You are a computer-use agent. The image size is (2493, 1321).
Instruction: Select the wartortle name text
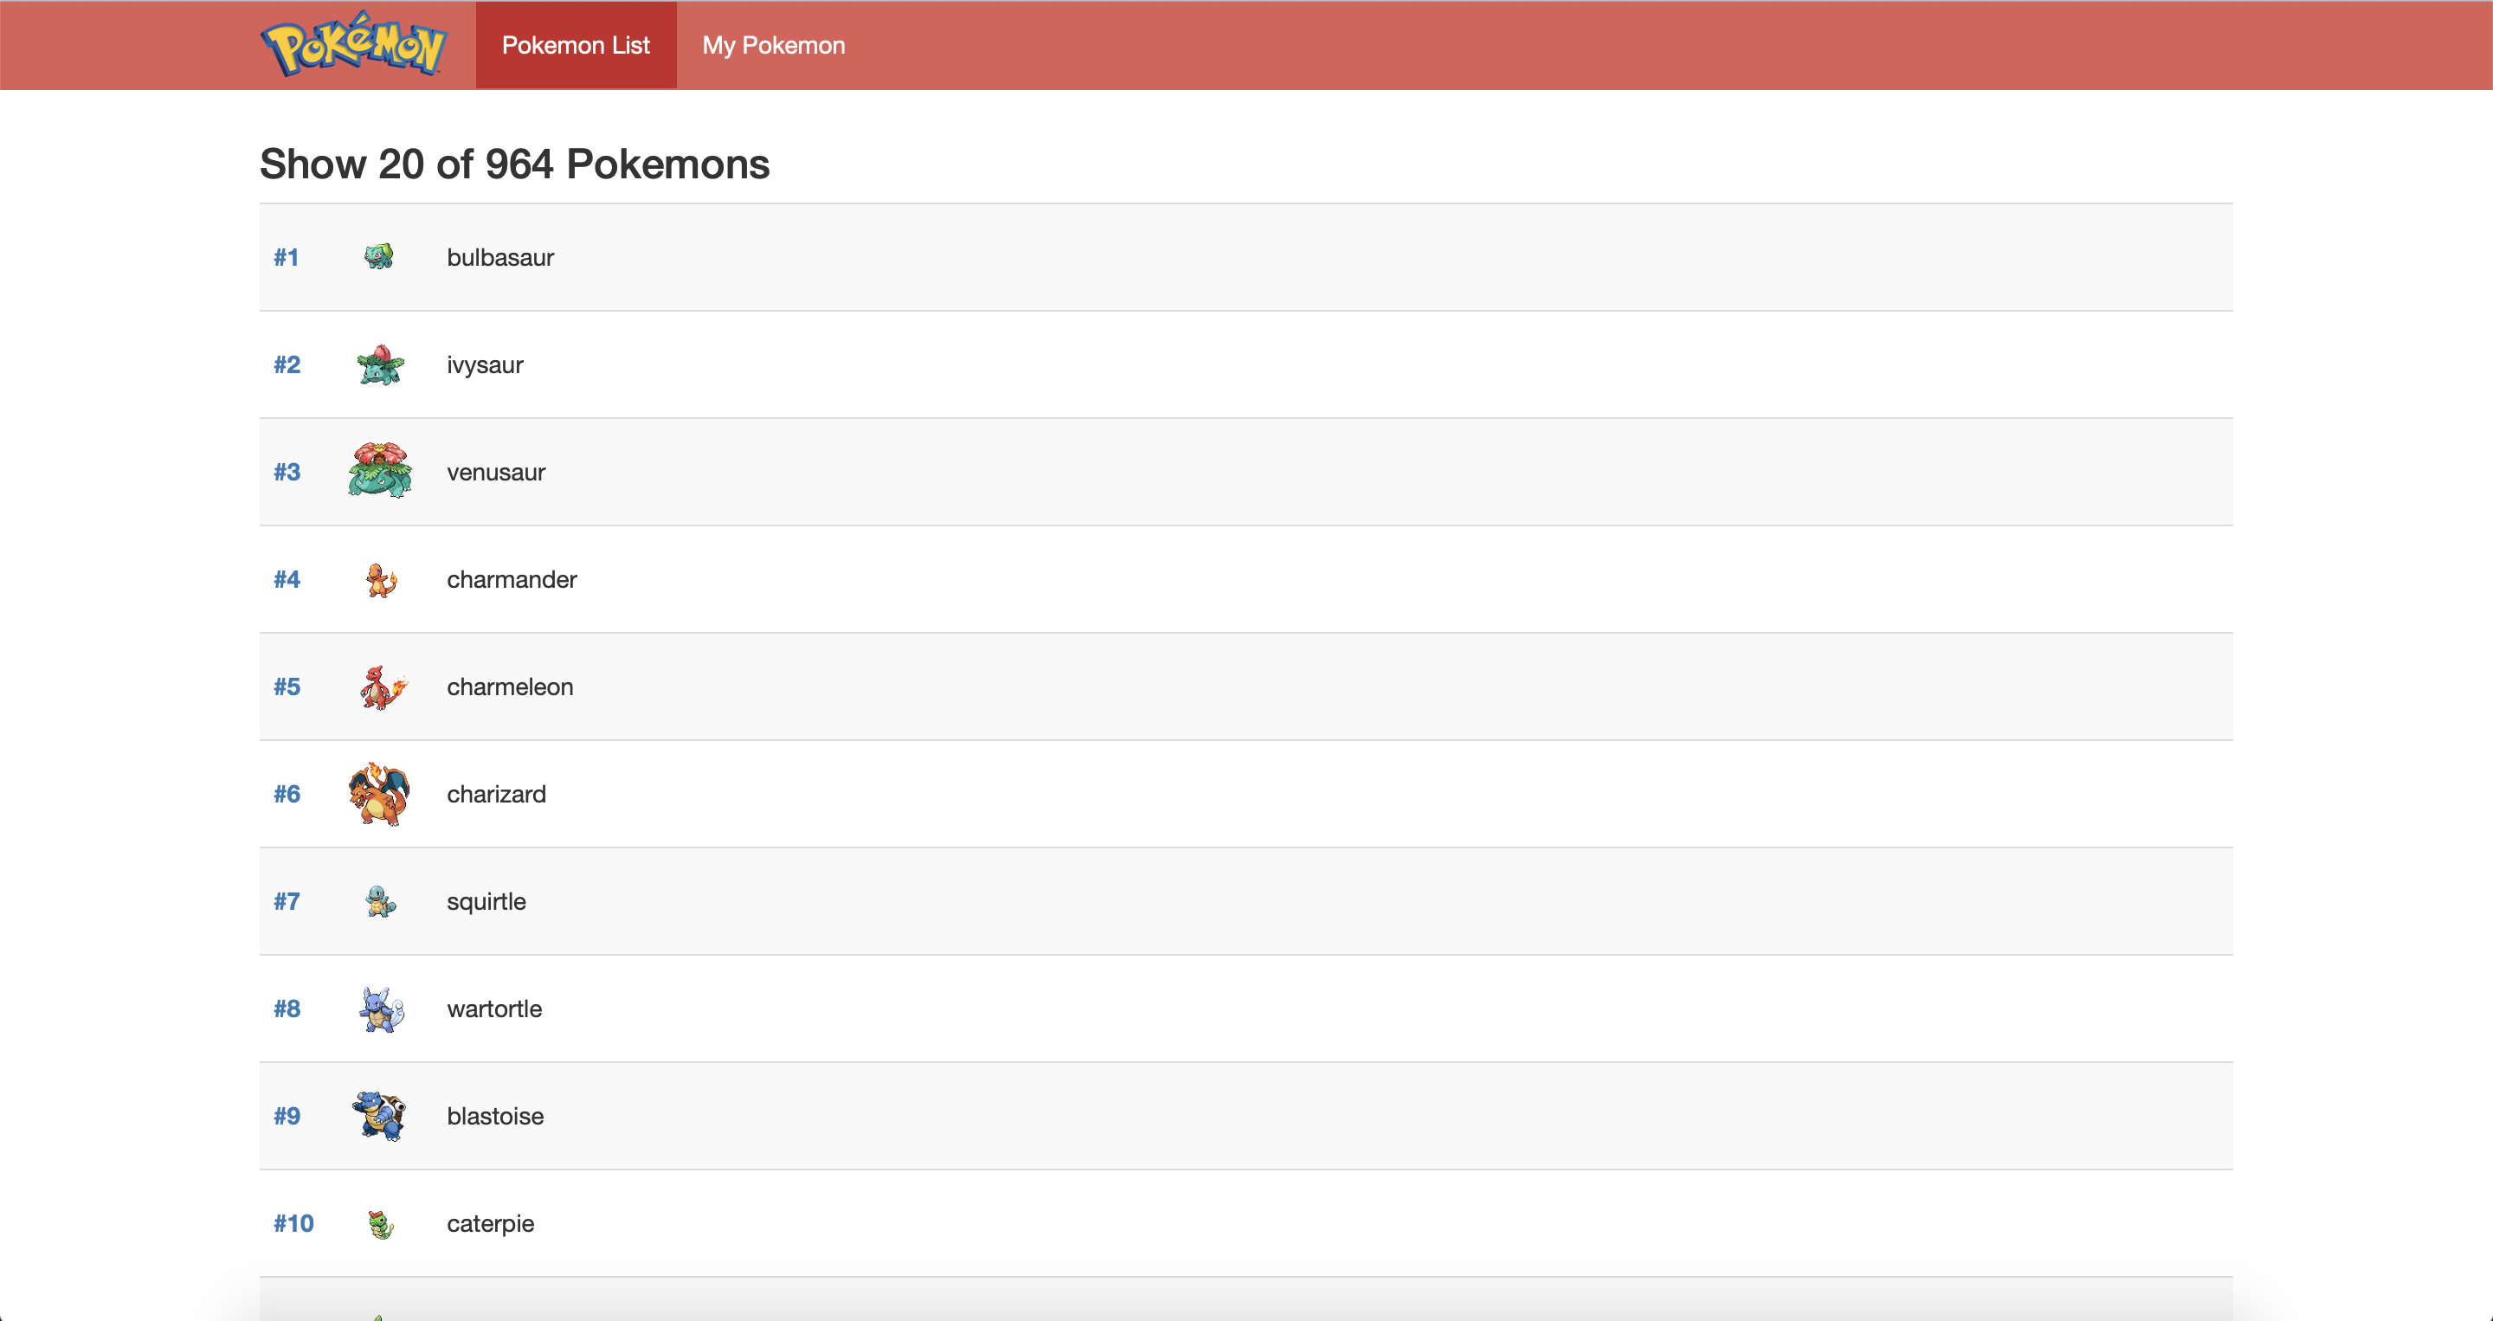click(x=493, y=1008)
